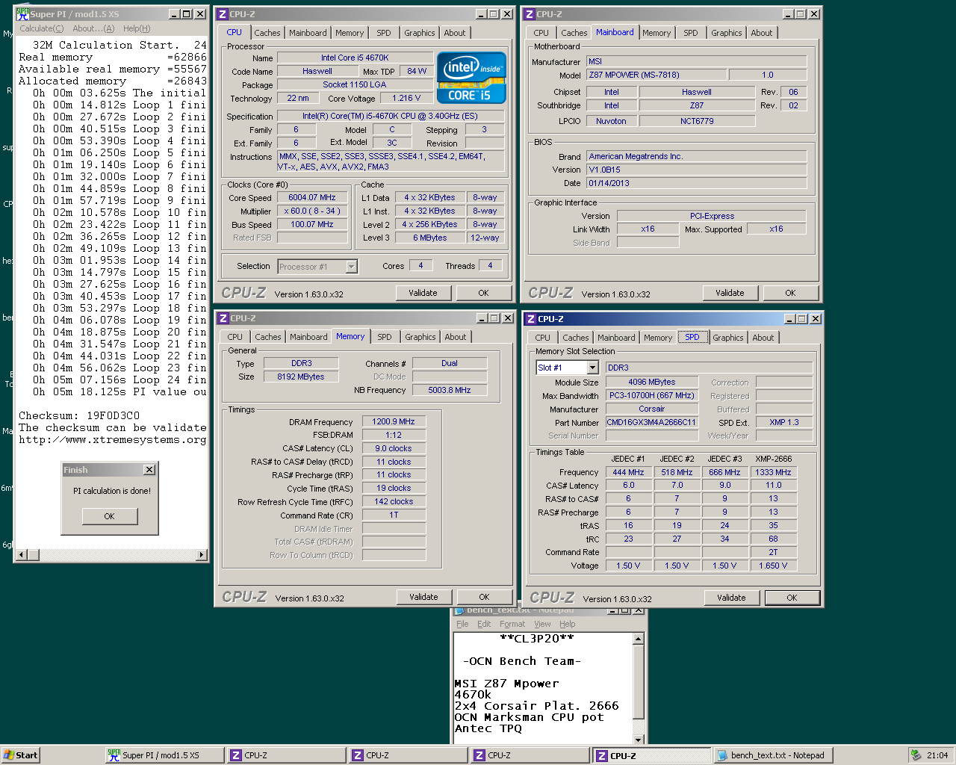Image resolution: width=956 pixels, height=765 pixels.
Task: Click Validate in Memory window
Action: pyautogui.click(x=423, y=597)
